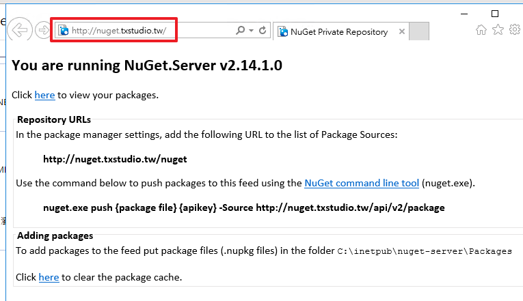Click the browser Forward arrow button

43,30
